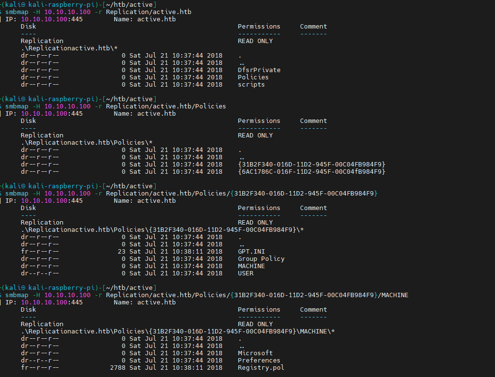495x377 pixels.
Task: Click the 2788 file size value
Action: tap(117, 367)
